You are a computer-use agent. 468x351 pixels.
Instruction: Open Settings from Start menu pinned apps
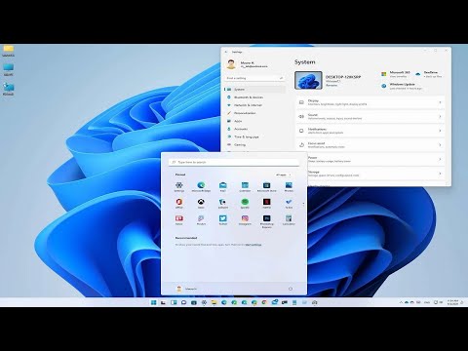pyautogui.click(x=178, y=186)
